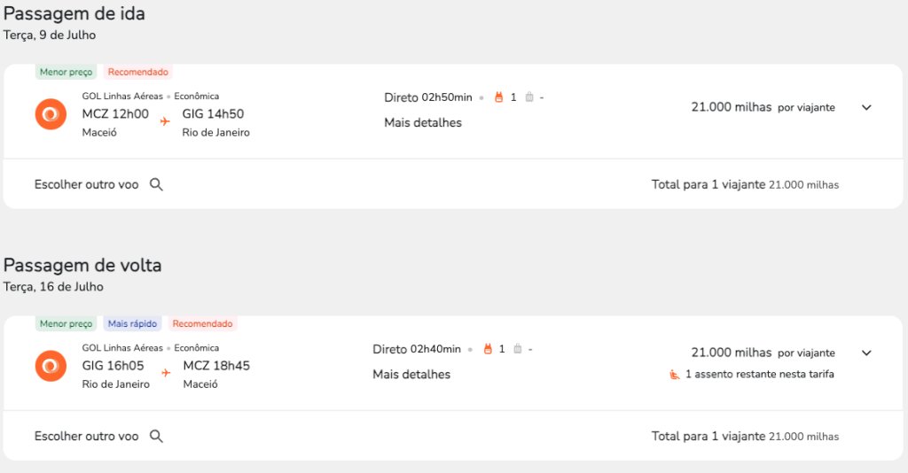Open Mais detalhes for the GIG to MCZ flight
The width and height of the screenshot is (908, 473).
[x=411, y=374]
